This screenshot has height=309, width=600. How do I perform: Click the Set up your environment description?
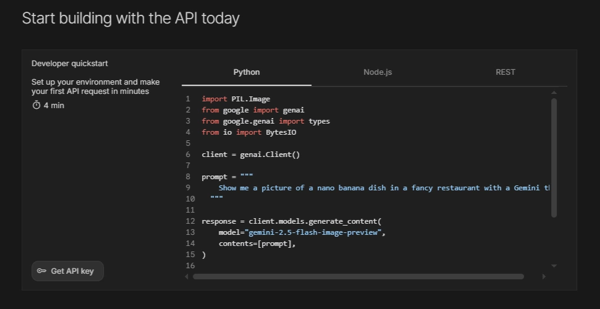click(96, 87)
